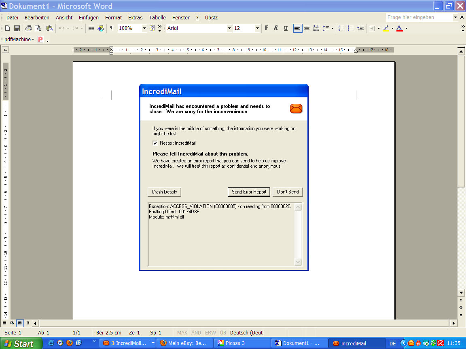Open the Bearbeiten menu
The width and height of the screenshot is (466, 349).
(37, 18)
